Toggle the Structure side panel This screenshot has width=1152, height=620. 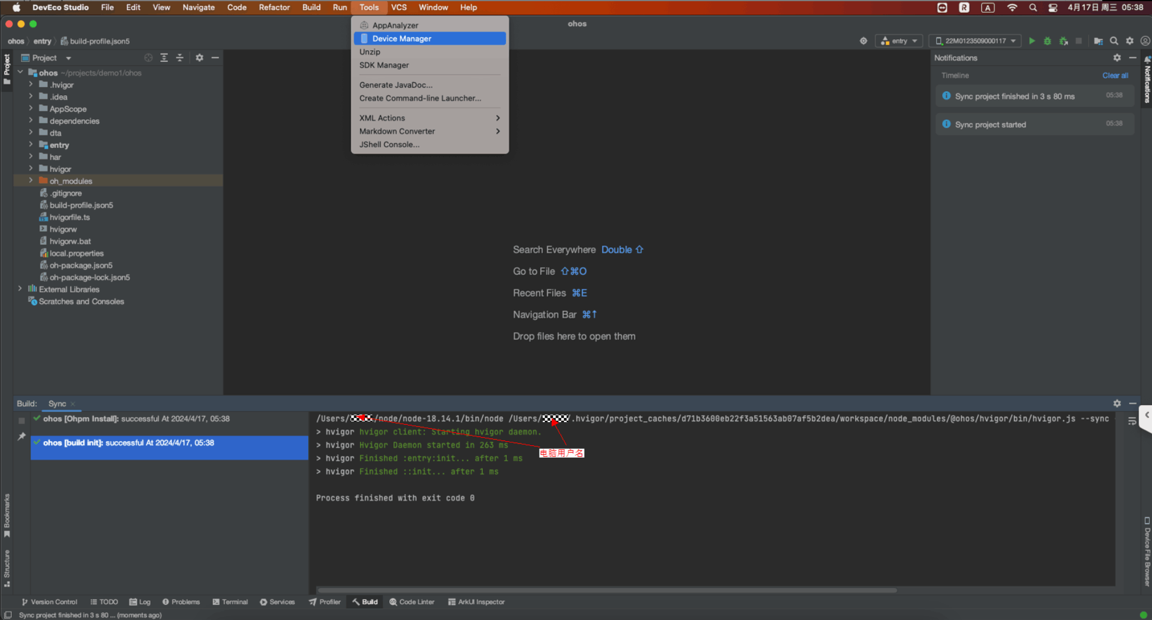tap(7, 568)
